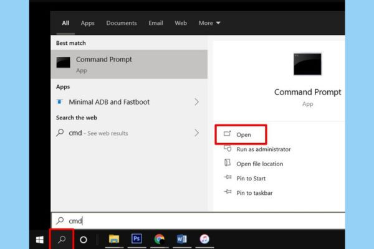
Task: Click Open for Command Prompt
Action: [x=241, y=134]
